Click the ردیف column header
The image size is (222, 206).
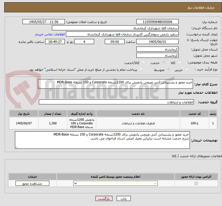[213, 114]
